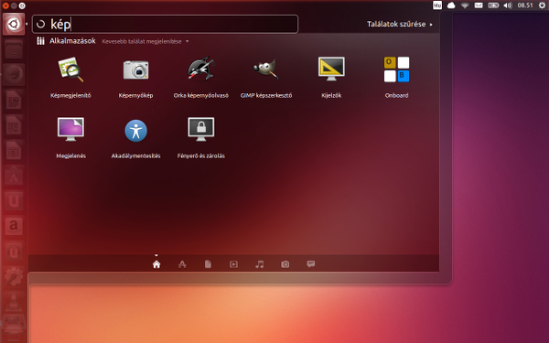Switch to the Files lens

(x=208, y=264)
